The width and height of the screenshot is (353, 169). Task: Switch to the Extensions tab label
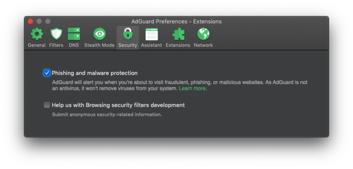point(178,45)
